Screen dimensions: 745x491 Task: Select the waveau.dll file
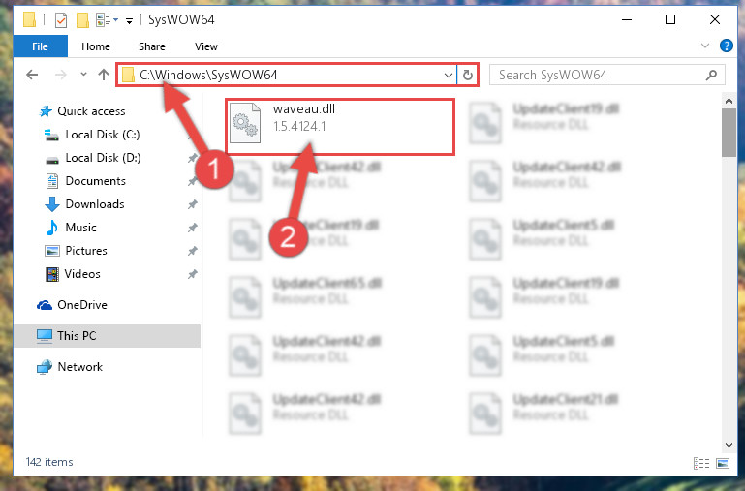coord(340,126)
